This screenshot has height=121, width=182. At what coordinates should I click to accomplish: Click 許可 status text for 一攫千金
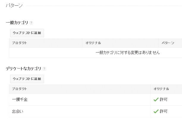[164, 99]
